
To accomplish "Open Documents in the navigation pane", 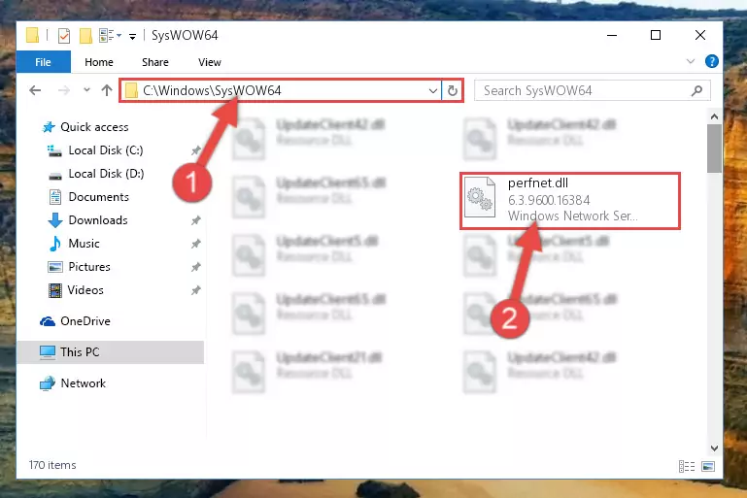I will pyautogui.click(x=99, y=197).
